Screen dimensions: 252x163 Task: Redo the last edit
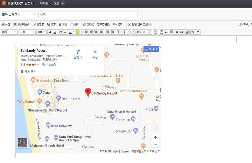click(198, 32)
